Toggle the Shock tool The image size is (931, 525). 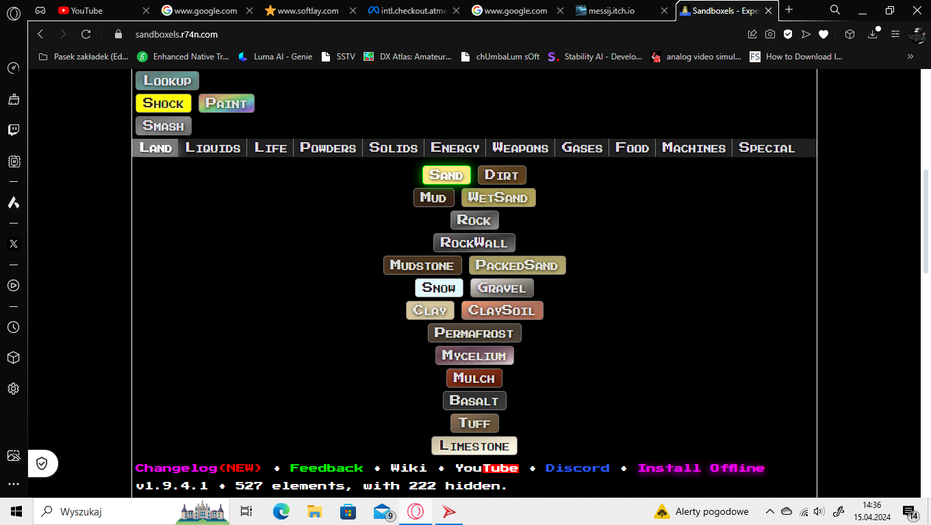coord(163,103)
